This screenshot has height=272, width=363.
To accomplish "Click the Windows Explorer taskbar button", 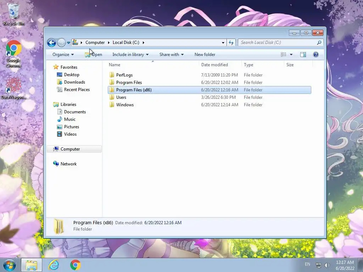I will pos(32,265).
